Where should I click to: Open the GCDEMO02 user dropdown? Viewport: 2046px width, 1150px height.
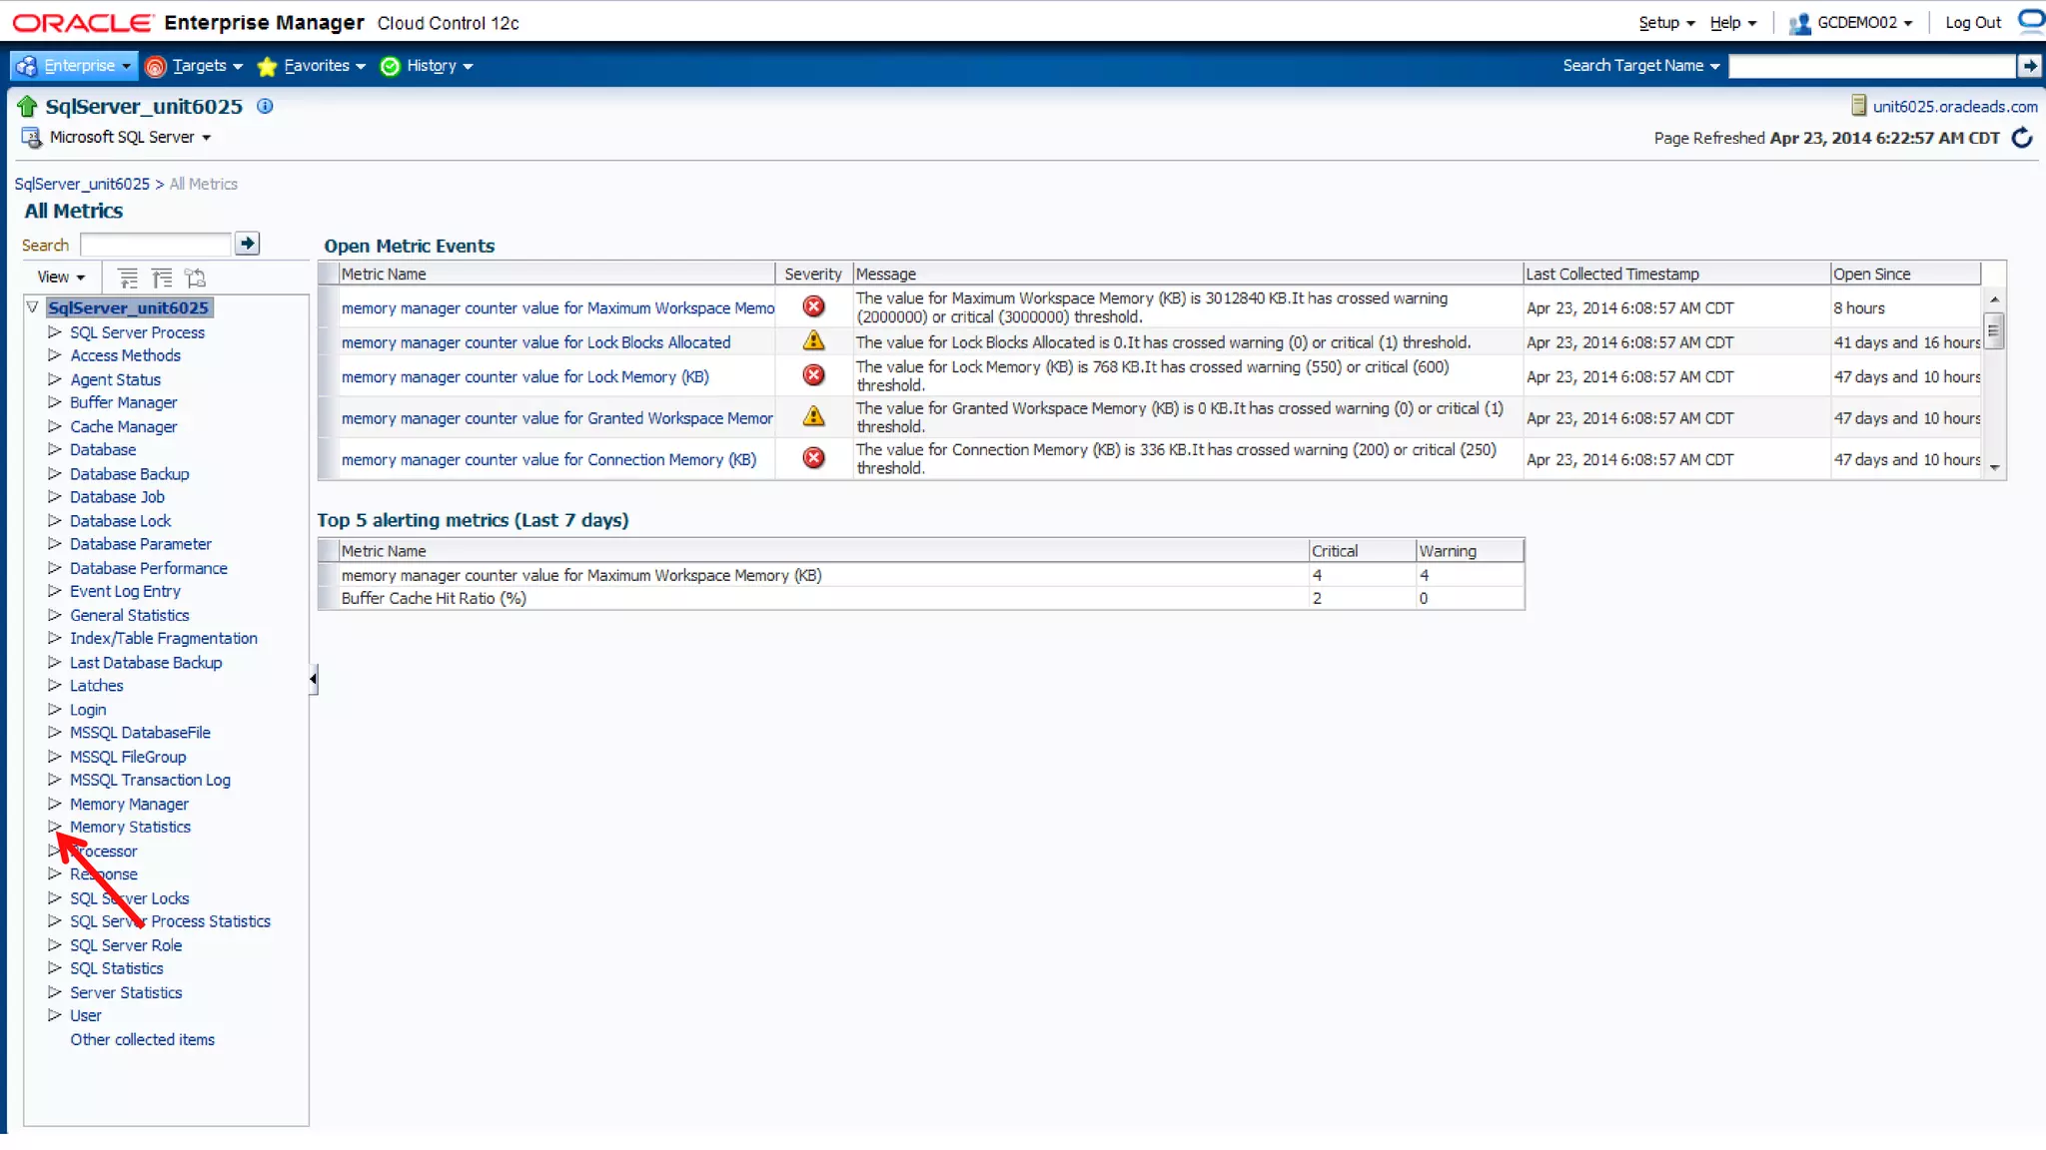click(x=1851, y=23)
